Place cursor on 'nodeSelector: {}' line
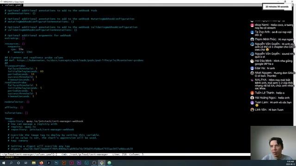 pos(17,102)
